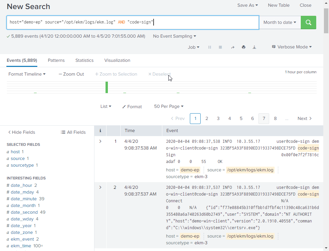Click scrollbar down arrow
The image size is (329, 251).
click(326, 248)
